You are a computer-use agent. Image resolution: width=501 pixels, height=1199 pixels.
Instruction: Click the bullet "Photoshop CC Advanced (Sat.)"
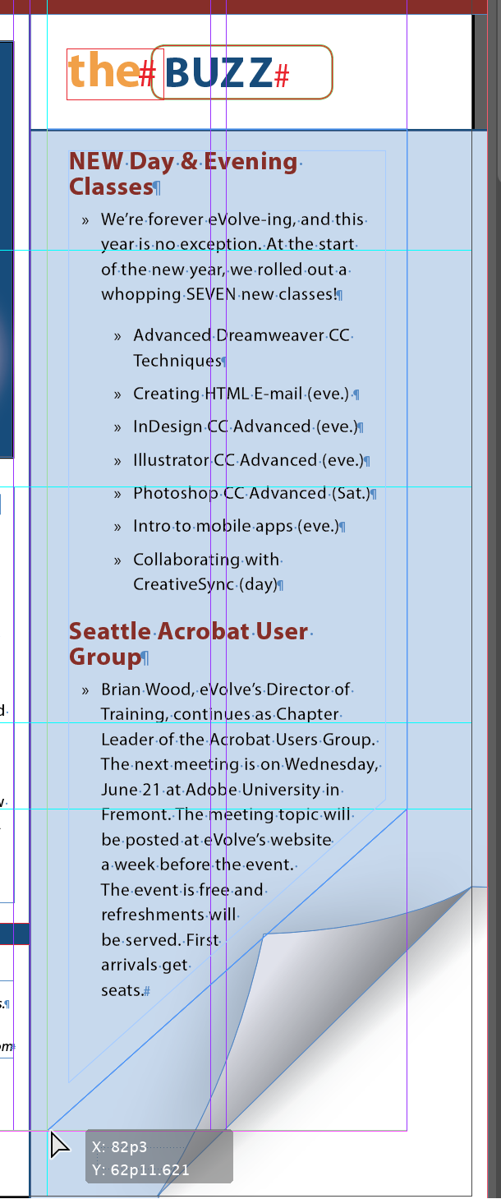click(251, 493)
